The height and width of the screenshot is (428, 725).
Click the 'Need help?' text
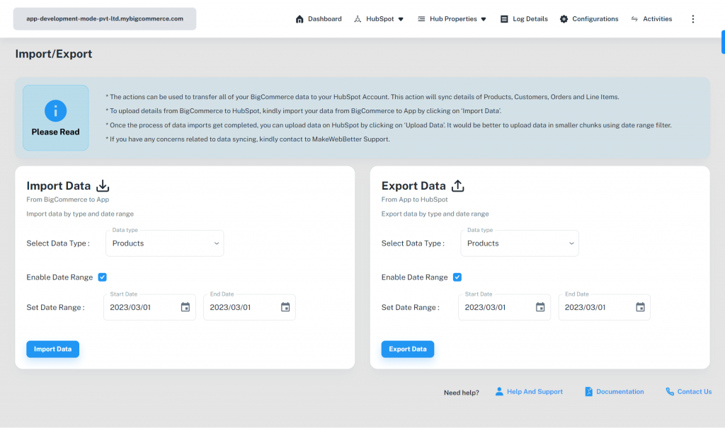tap(462, 393)
